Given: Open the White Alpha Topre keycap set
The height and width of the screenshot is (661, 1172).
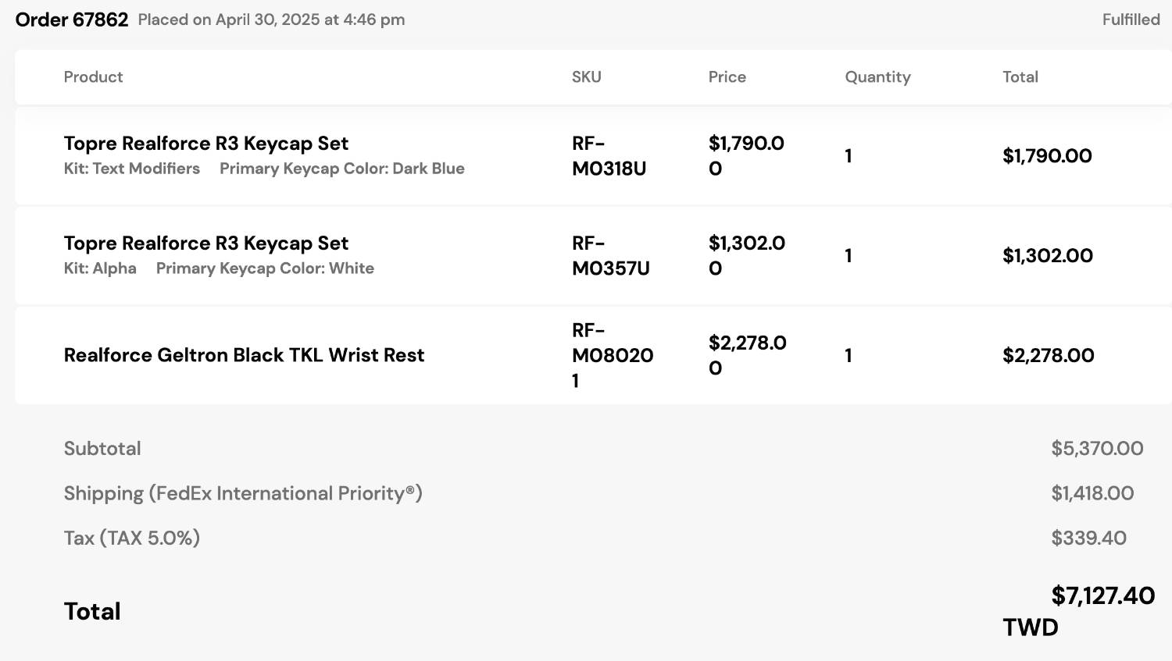Looking at the screenshot, I should click(206, 243).
